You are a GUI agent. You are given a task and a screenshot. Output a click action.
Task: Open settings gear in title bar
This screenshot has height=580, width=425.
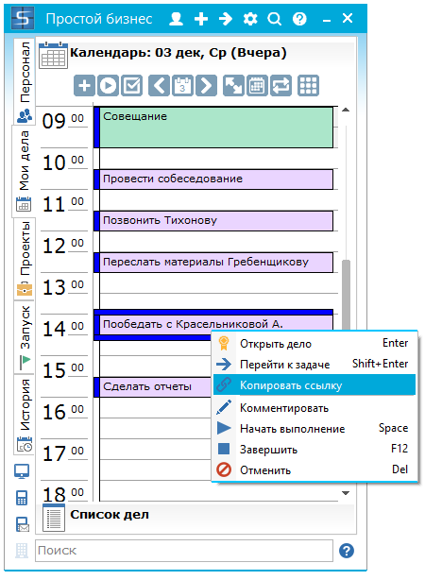click(250, 19)
